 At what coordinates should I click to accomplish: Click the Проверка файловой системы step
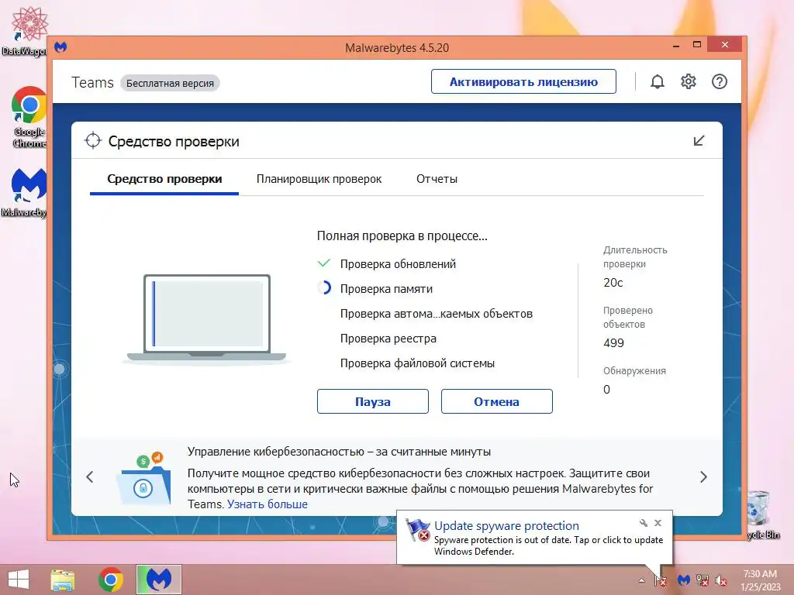click(x=417, y=363)
